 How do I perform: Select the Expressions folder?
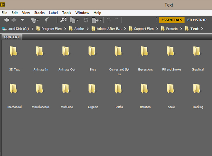click(x=145, y=52)
